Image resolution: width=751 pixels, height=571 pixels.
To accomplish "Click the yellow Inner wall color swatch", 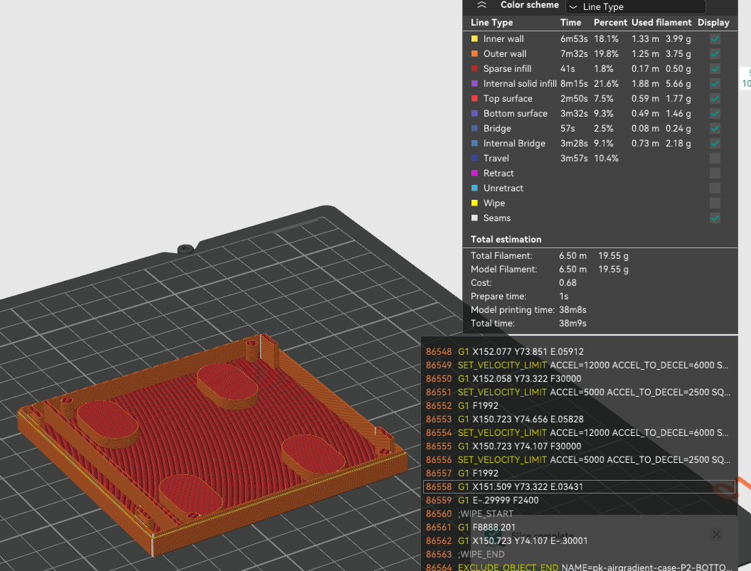I will tap(474, 39).
